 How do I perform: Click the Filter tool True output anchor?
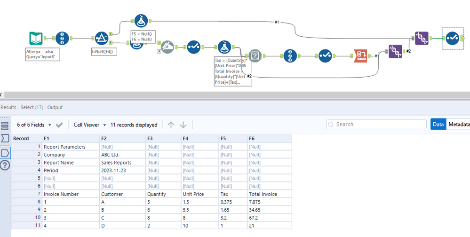[111, 34]
